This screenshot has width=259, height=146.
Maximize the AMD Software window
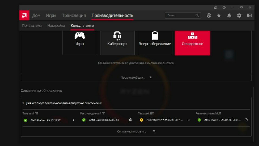coord(241,7)
